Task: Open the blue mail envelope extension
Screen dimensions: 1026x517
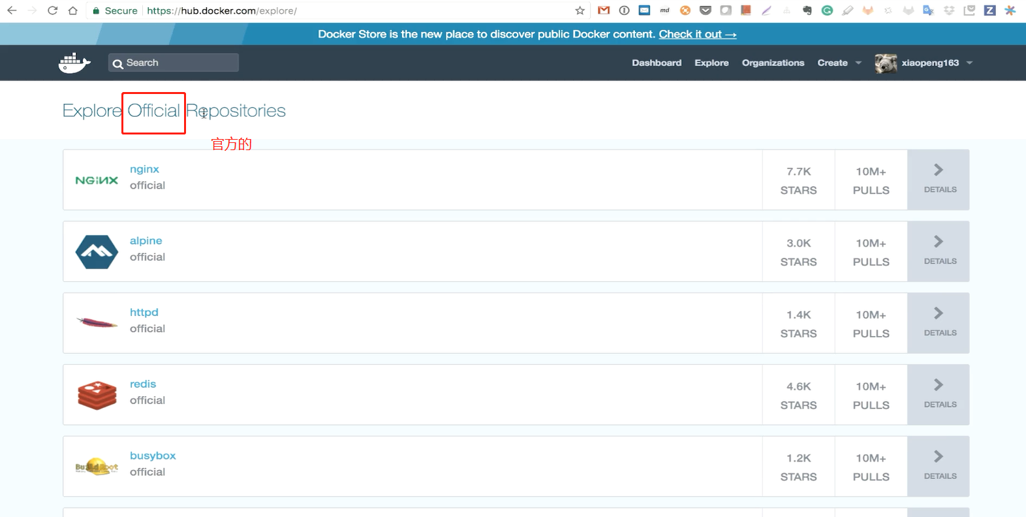Action: coord(644,10)
